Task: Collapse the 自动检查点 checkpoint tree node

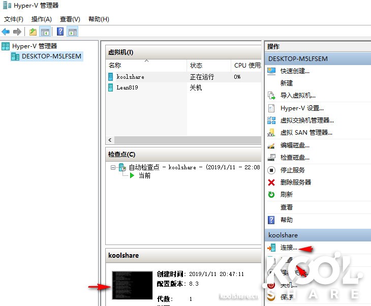Action: tap(113, 168)
